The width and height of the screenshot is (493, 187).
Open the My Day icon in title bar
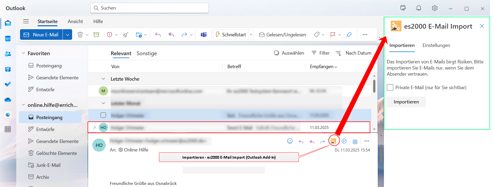[403, 8]
